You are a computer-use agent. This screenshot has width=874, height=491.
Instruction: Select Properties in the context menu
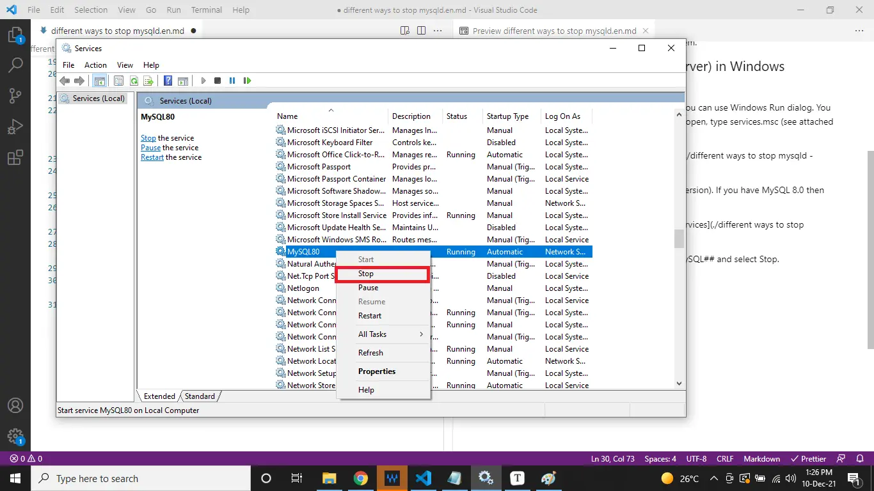click(383, 371)
